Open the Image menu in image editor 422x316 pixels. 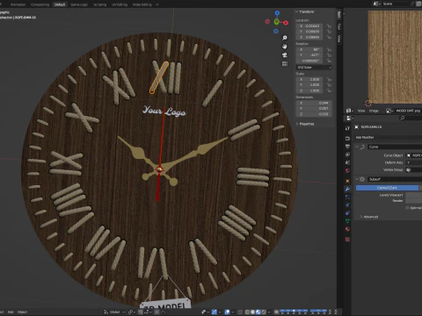[374, 111]
